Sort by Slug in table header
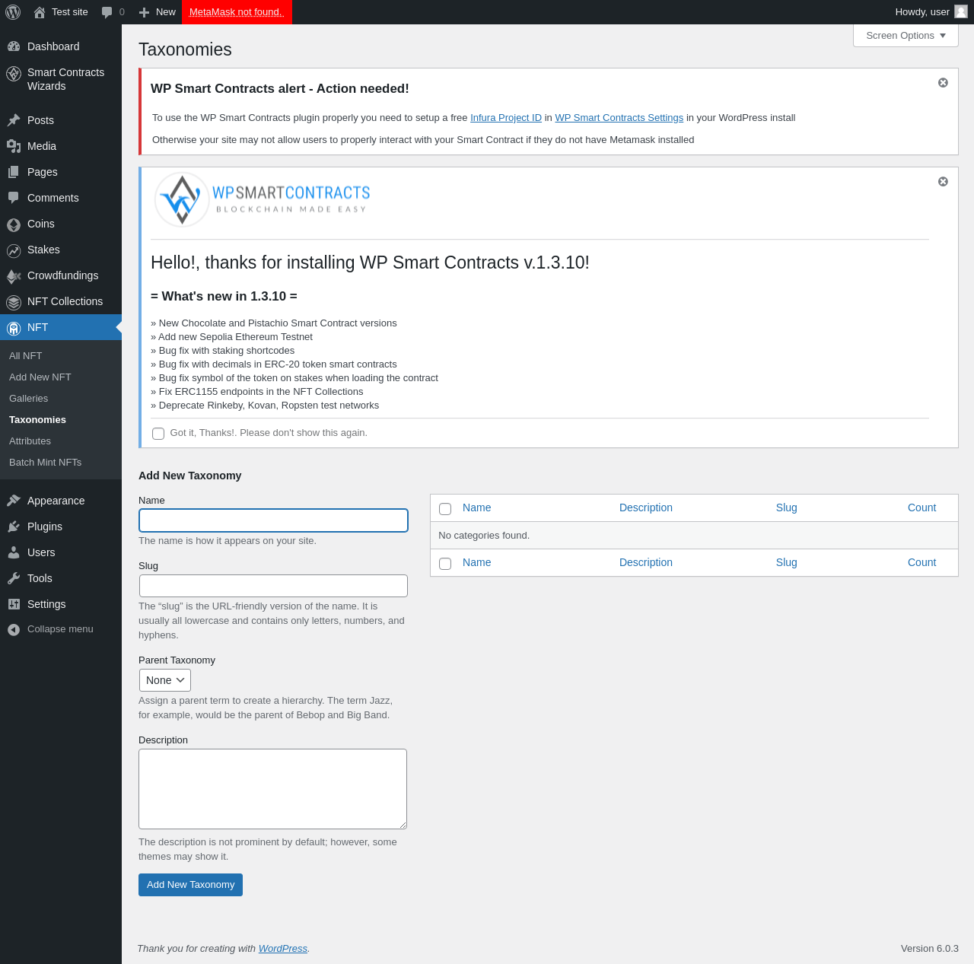This screenshot has width=974, height=964. pyautogui.click(x=787, y=507)
